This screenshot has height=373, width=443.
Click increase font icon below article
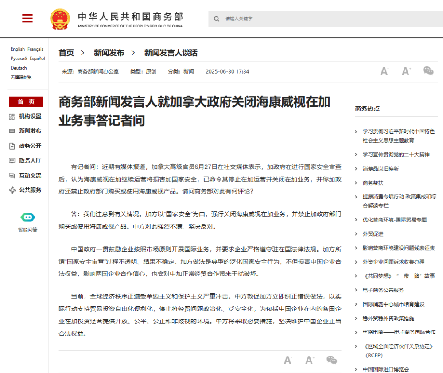coord(310,360)
